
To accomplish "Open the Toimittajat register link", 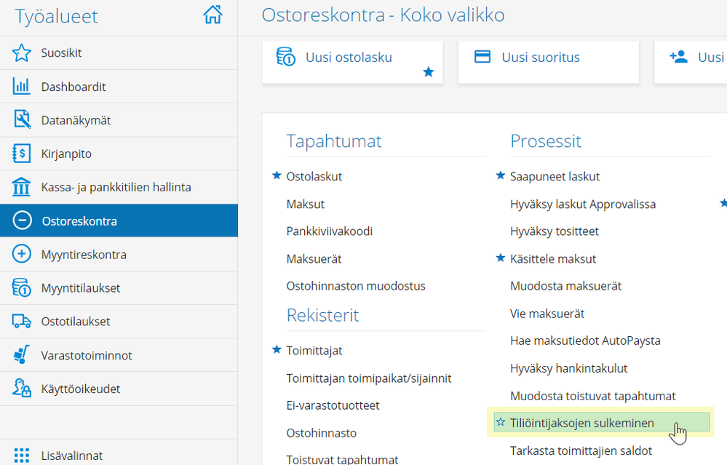I will point(314,350).
